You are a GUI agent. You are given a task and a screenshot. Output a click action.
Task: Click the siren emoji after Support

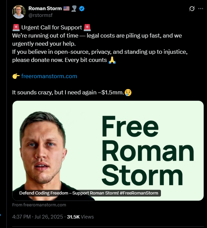coord(87,27)
